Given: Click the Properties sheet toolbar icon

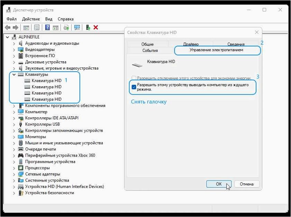Looking at the screenshot, I should [37, 27].
